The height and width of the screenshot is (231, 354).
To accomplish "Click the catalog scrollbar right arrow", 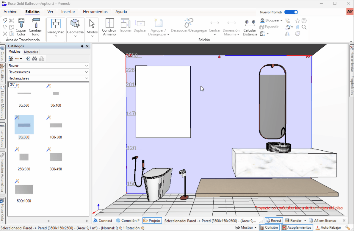I will click(x=87, y=221).
